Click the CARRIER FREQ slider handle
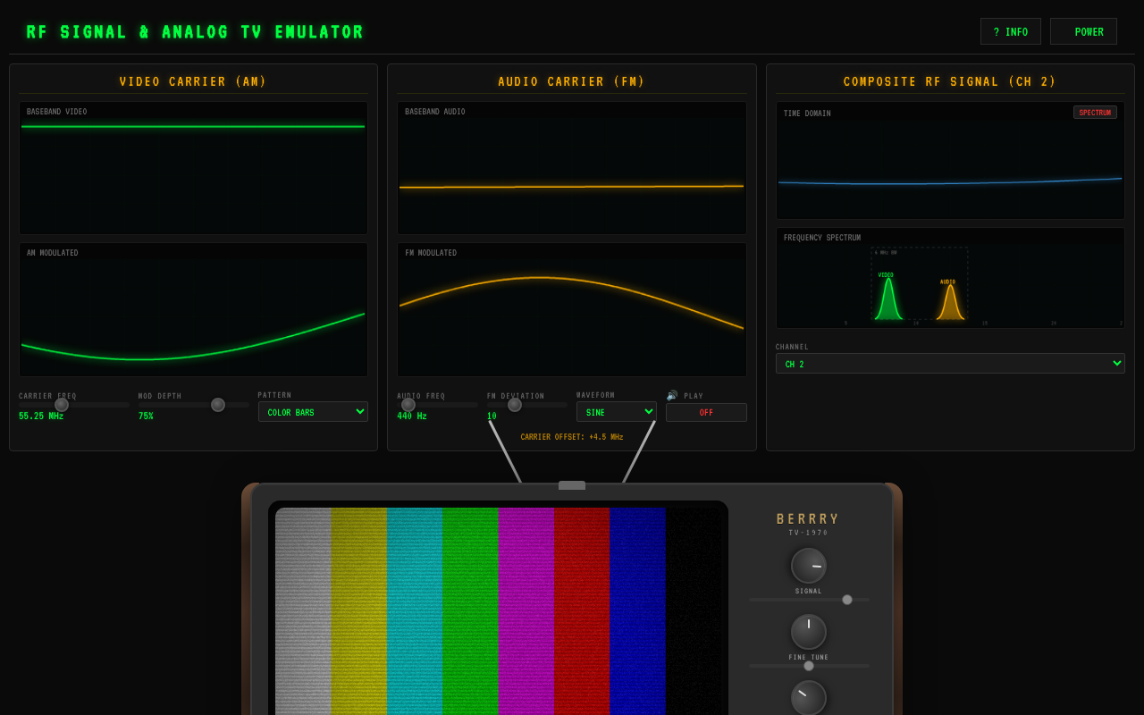 point(62,405)
